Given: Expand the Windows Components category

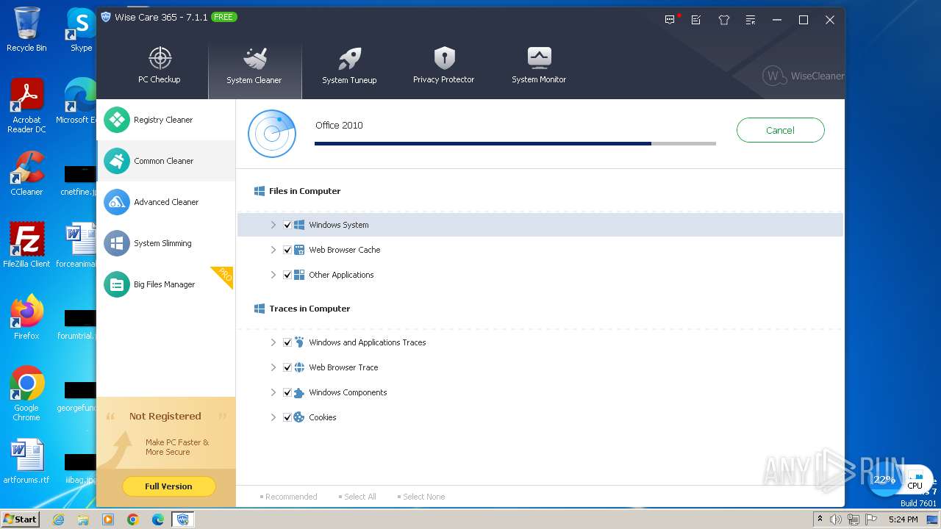Looking at the screenshot, I should [x=273, y=392].
